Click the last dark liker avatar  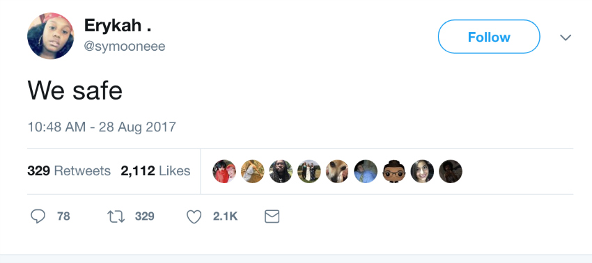[451, 171]
